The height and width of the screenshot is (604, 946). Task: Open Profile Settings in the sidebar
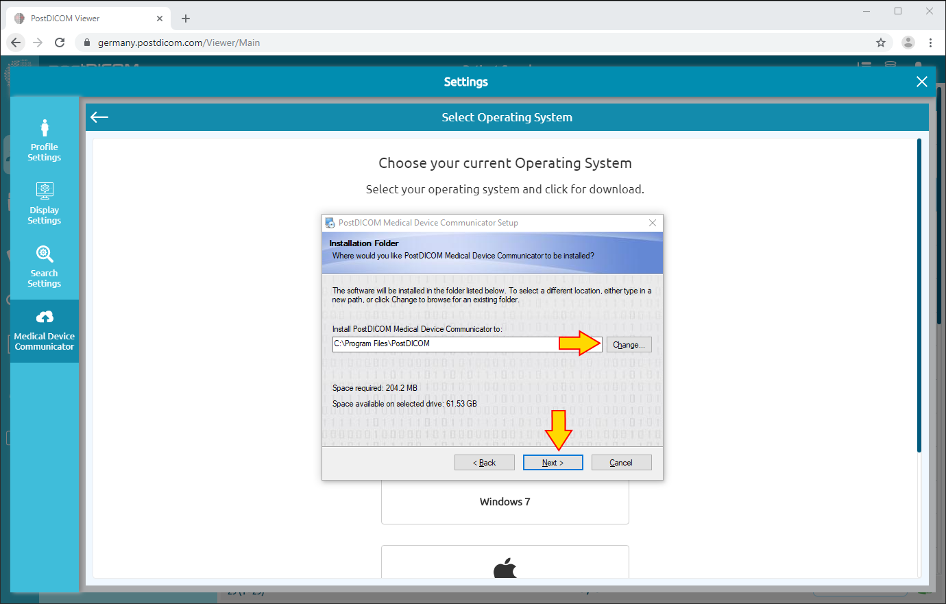pyautogui.click(x=45, y=141)
